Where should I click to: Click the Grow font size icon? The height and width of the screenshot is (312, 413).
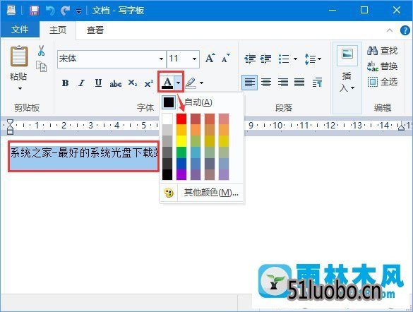click(x=210, y=58)
